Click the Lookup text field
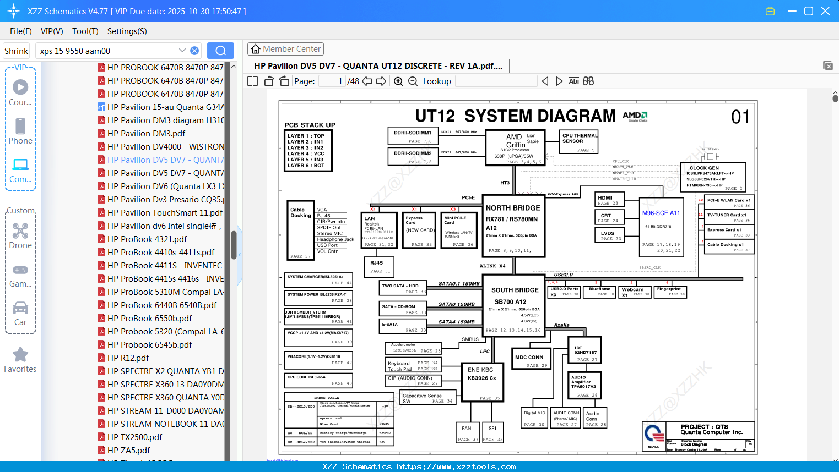 (x=496, y=81)
